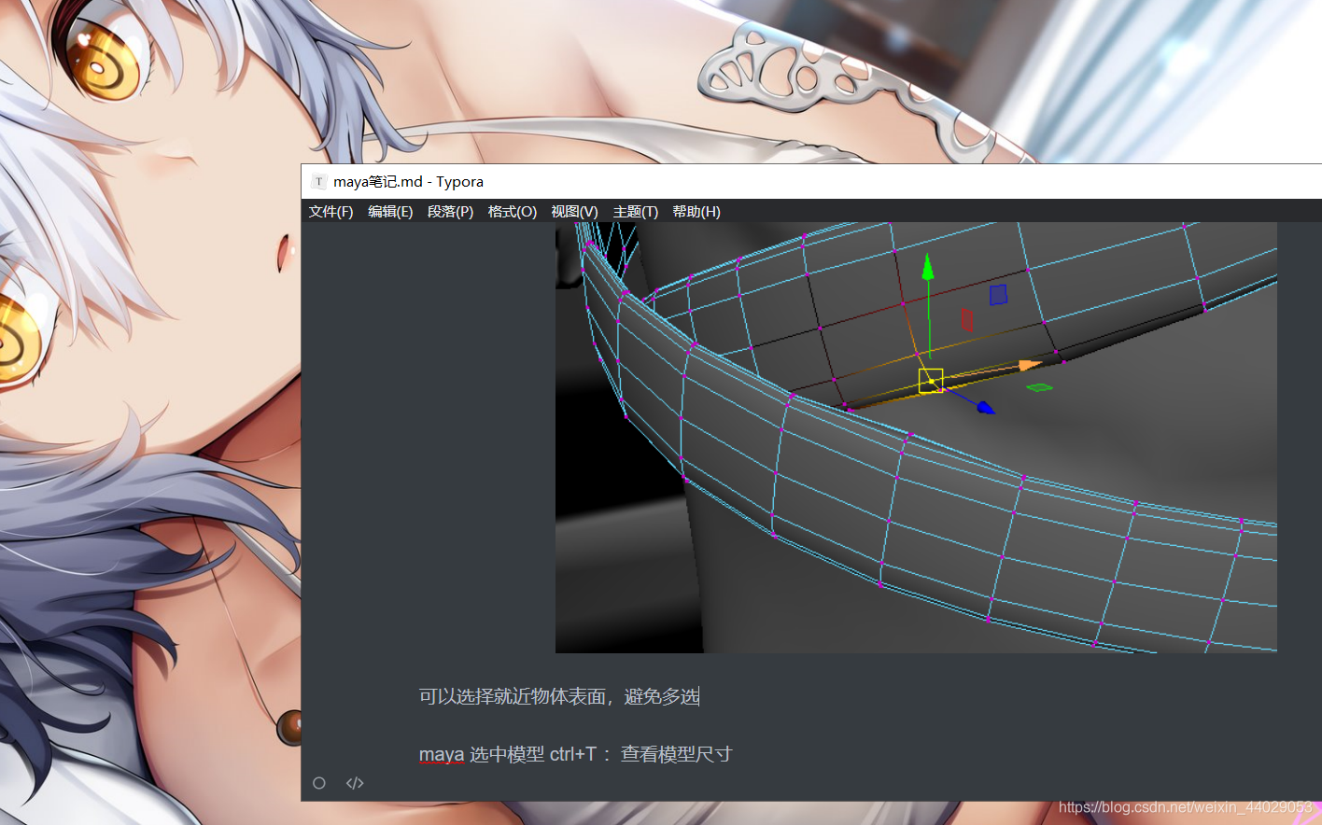Screen dimensions: 1322x825
Task: Open the 格式(O) menu
Action: click(512, 212)
